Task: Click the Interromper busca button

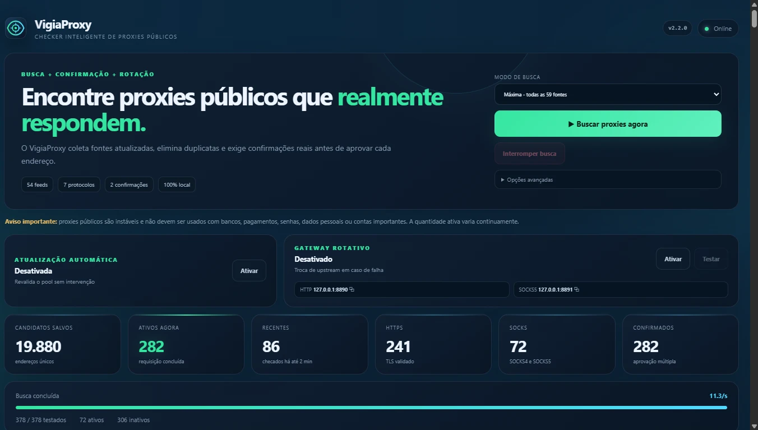Action: point(529,154)
